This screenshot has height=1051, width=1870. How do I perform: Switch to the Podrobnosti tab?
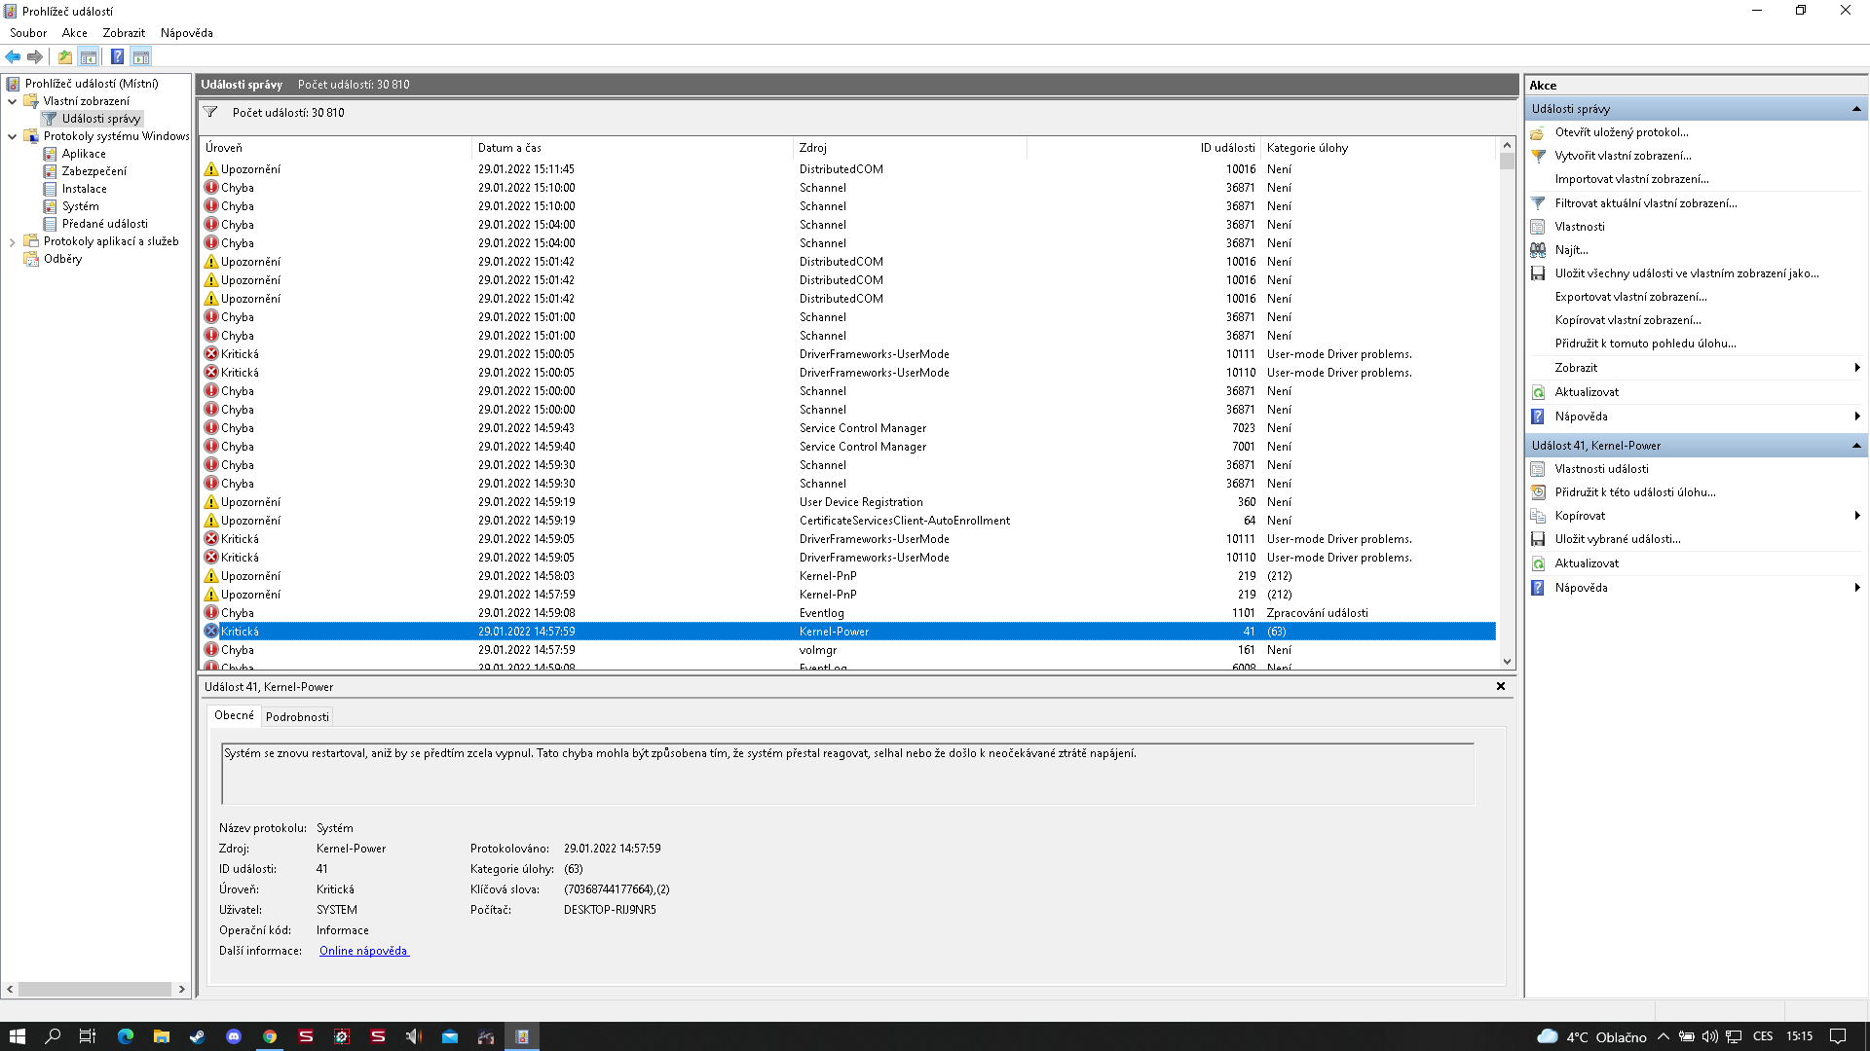tap(297, 717)
